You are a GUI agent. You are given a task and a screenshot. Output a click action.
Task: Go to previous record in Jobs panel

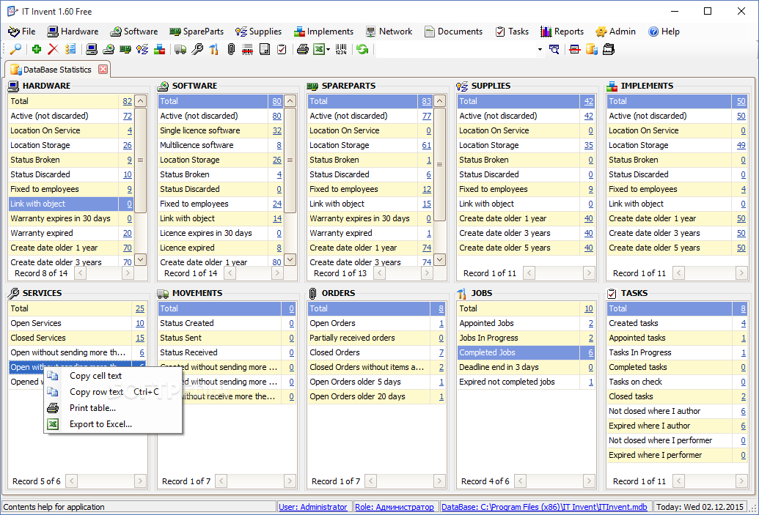(521, 481)
